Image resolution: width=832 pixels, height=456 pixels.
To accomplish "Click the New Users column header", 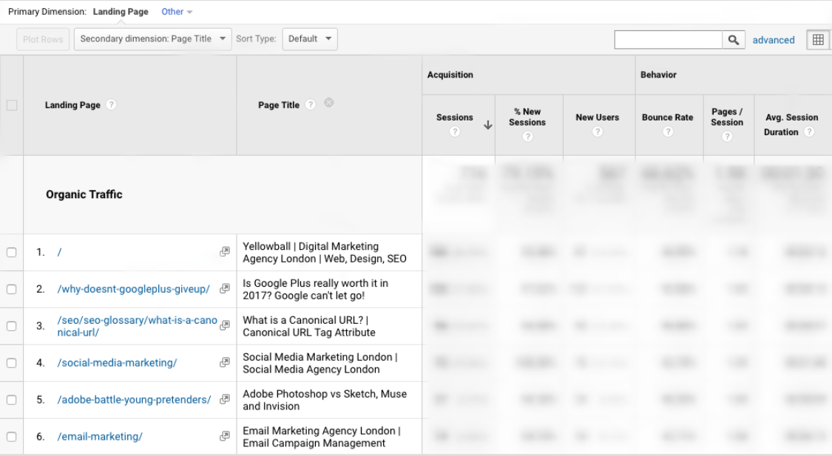I will (x=597, y=118).
